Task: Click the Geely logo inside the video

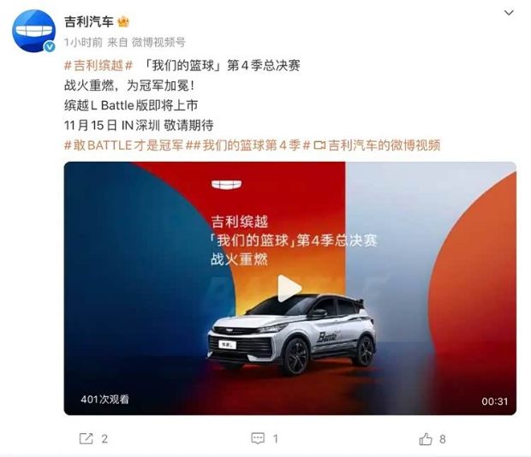Action: [x=227, y=185]
